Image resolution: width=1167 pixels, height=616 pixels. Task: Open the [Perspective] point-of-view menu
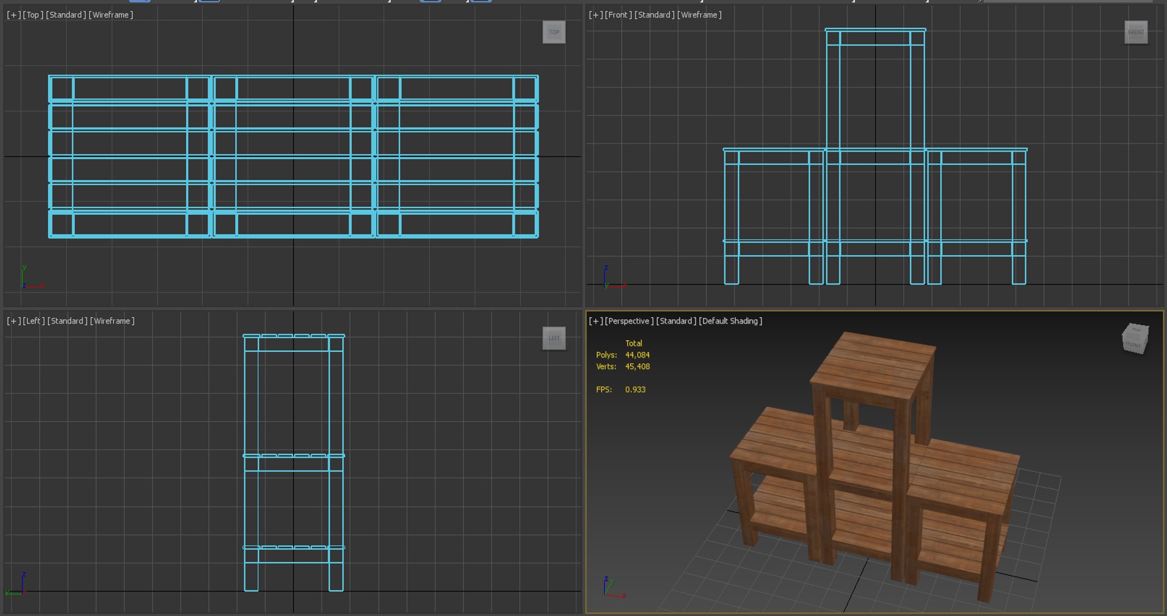pos(629,320)
